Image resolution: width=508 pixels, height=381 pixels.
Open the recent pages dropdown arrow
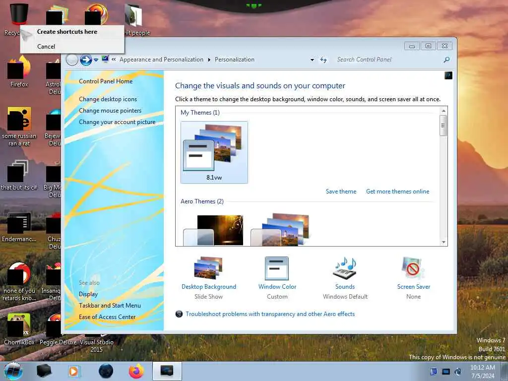96,60
